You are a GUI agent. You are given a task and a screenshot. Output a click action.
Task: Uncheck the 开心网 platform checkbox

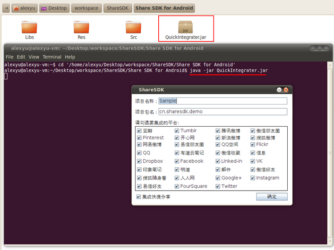click(x=177, y=138)
